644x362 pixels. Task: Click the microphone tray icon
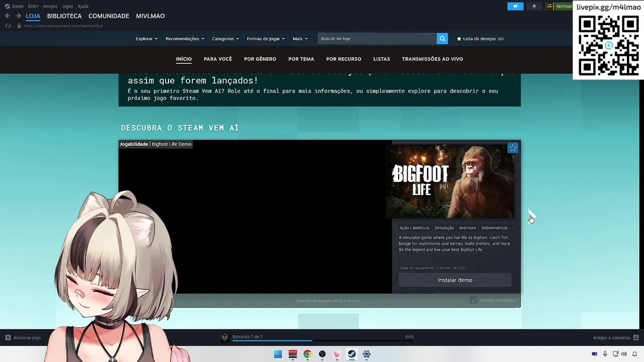[605, 354]
